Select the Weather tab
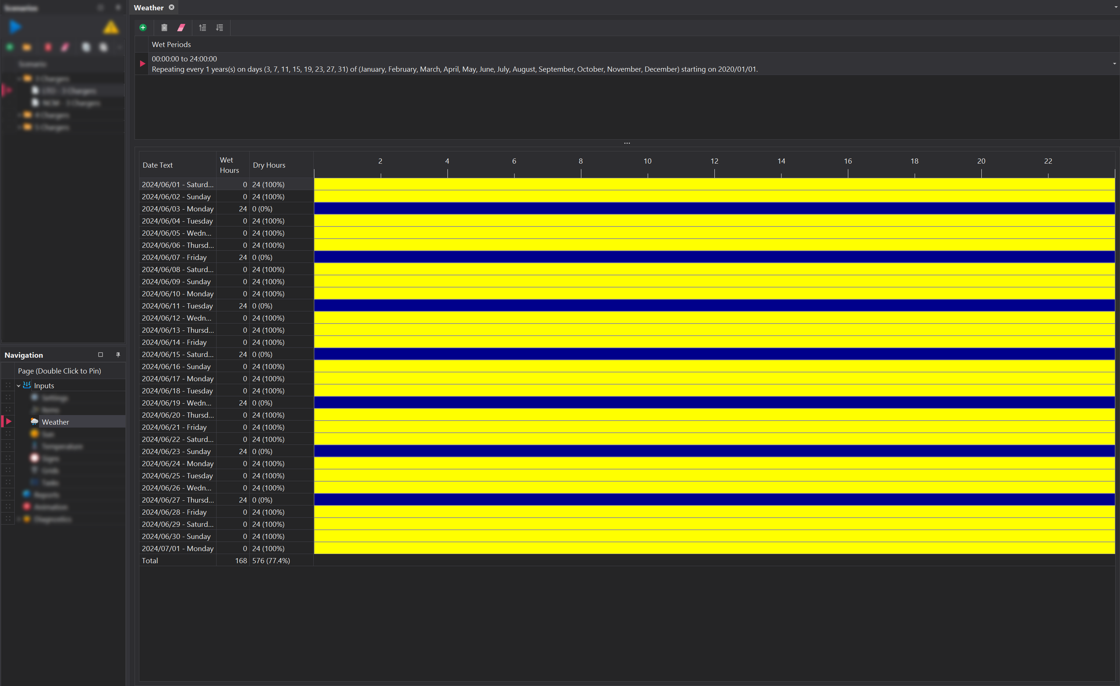Screen dimensions: 1120x686 pyautogui.click(x=148, y=8)
